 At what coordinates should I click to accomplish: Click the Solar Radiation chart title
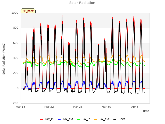(82, 3)
